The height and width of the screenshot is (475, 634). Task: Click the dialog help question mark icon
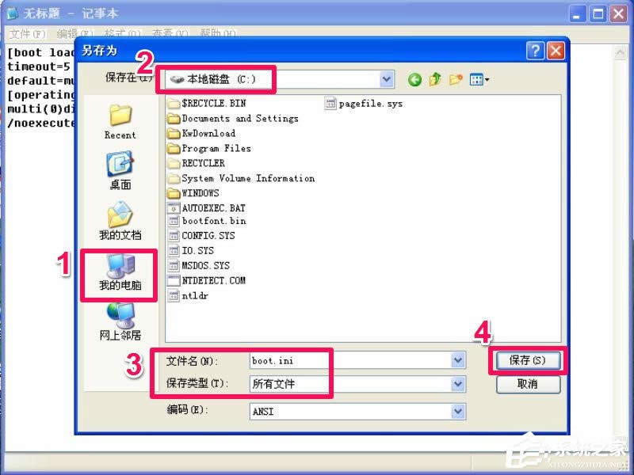[x=536, y=51]
